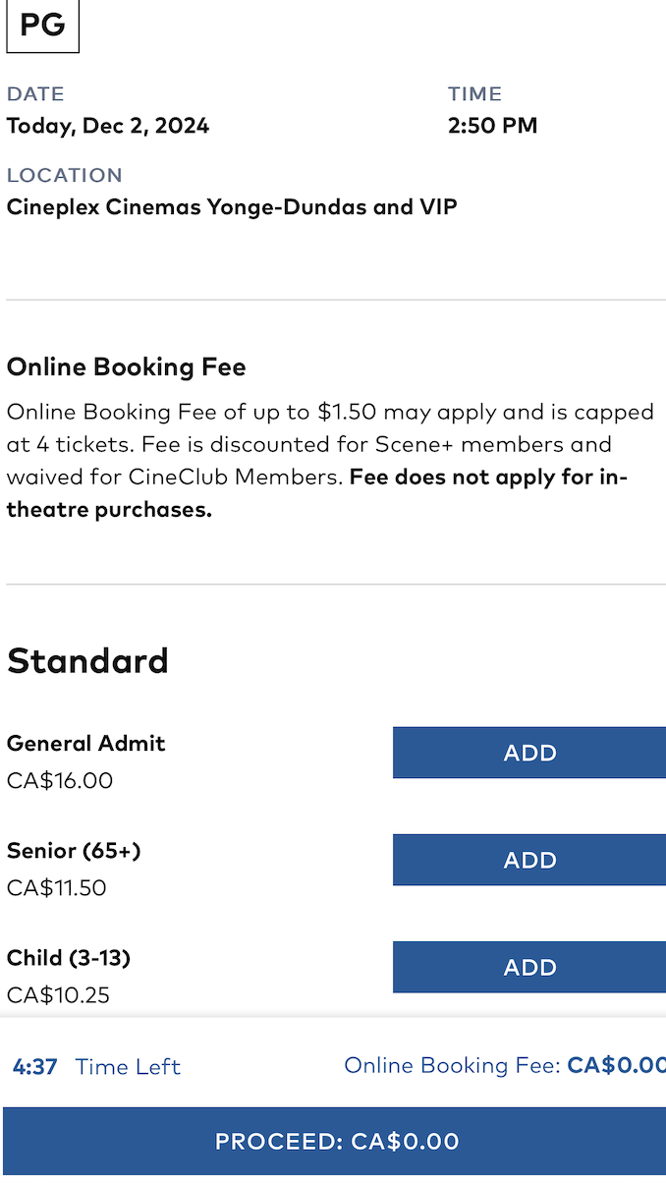Click the CA$16.00 price
Image resolution: width=666 pixels, height=1183 pixels.
tap(60, 781)
